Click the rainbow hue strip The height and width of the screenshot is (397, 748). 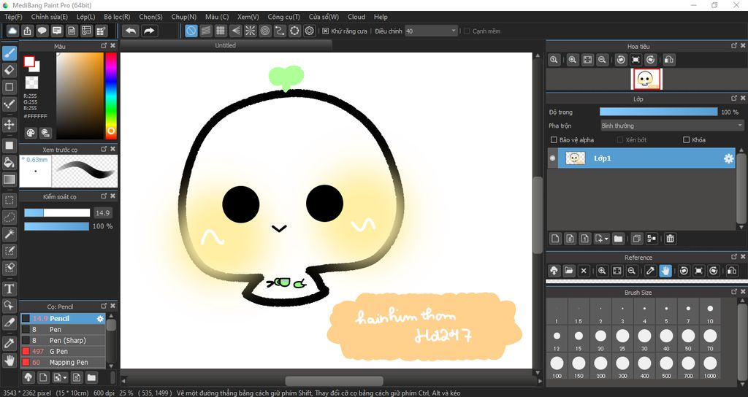[x=111, y=96]
